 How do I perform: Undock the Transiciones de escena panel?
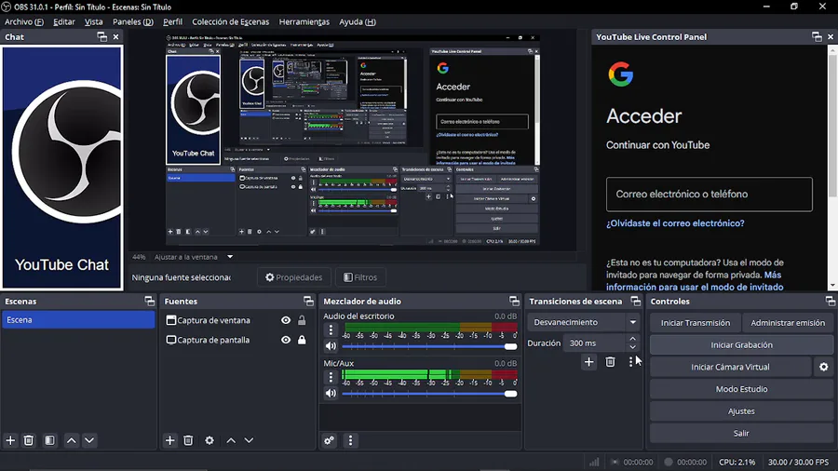[635, 302]
